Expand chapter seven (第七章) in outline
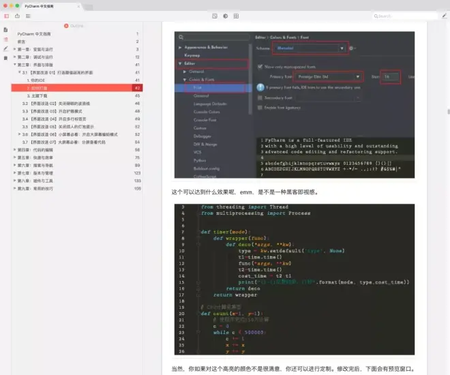Screen dimensions: 450x375 (14, 173)
